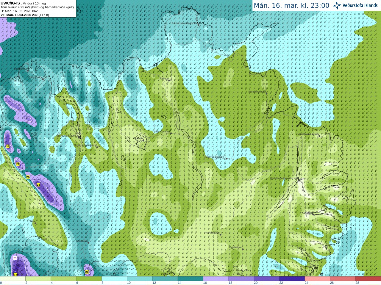Click the Eyjabakkar station dot

[x=243, y=249]
